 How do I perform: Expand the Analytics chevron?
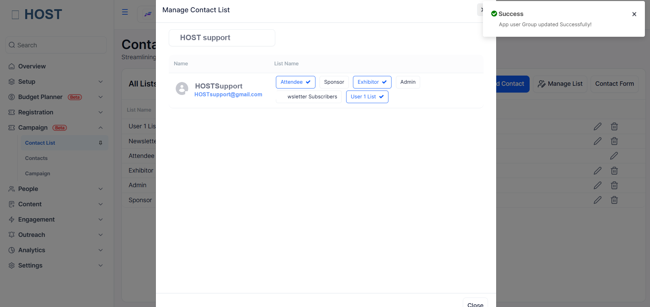point(101,250)
